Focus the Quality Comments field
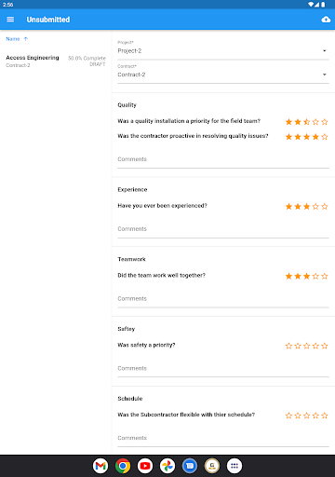 click(223, 159)
